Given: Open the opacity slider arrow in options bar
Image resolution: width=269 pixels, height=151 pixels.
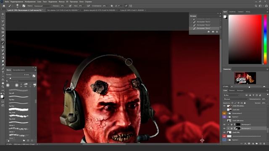Looking at the screenshot, I should [66, 6].
